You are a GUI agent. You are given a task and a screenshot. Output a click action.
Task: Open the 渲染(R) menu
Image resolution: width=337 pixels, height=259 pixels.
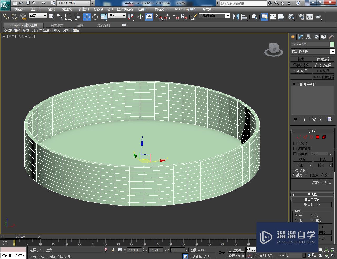tap(143, 9)
